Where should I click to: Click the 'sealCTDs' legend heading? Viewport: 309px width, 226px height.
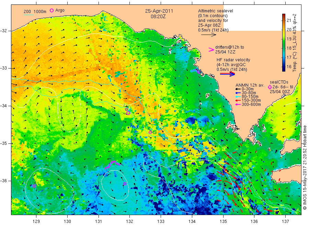click(279, 82)
